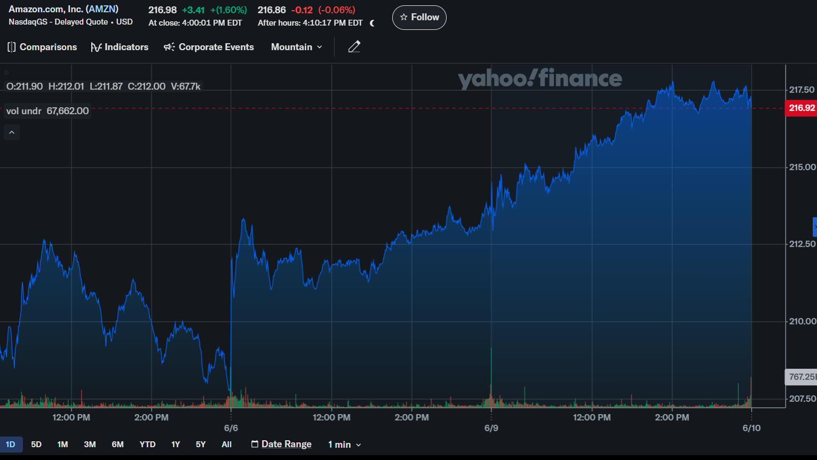
Task: Show All historical data range
Action: tap(226, 445)
